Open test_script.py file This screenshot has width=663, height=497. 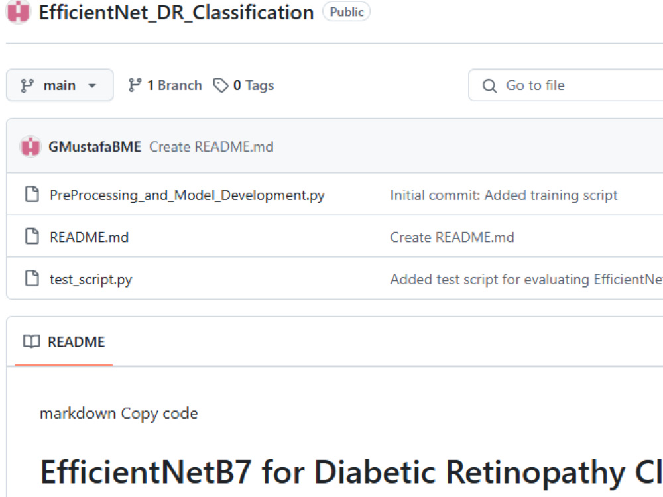point(91,280)
